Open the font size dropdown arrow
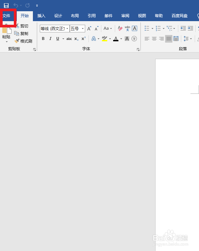Image resolution: width=199 pixels, height=251 pixels. pos(83,29)
